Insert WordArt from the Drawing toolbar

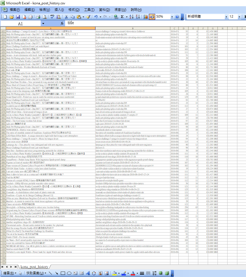click(x=88, y=273)
